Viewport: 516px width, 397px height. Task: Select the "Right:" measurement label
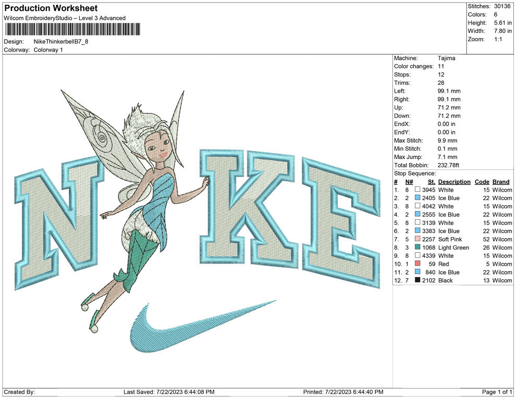401,100
